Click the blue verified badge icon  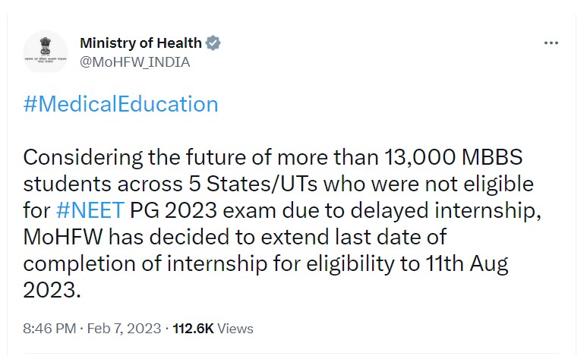click(213, 43)
